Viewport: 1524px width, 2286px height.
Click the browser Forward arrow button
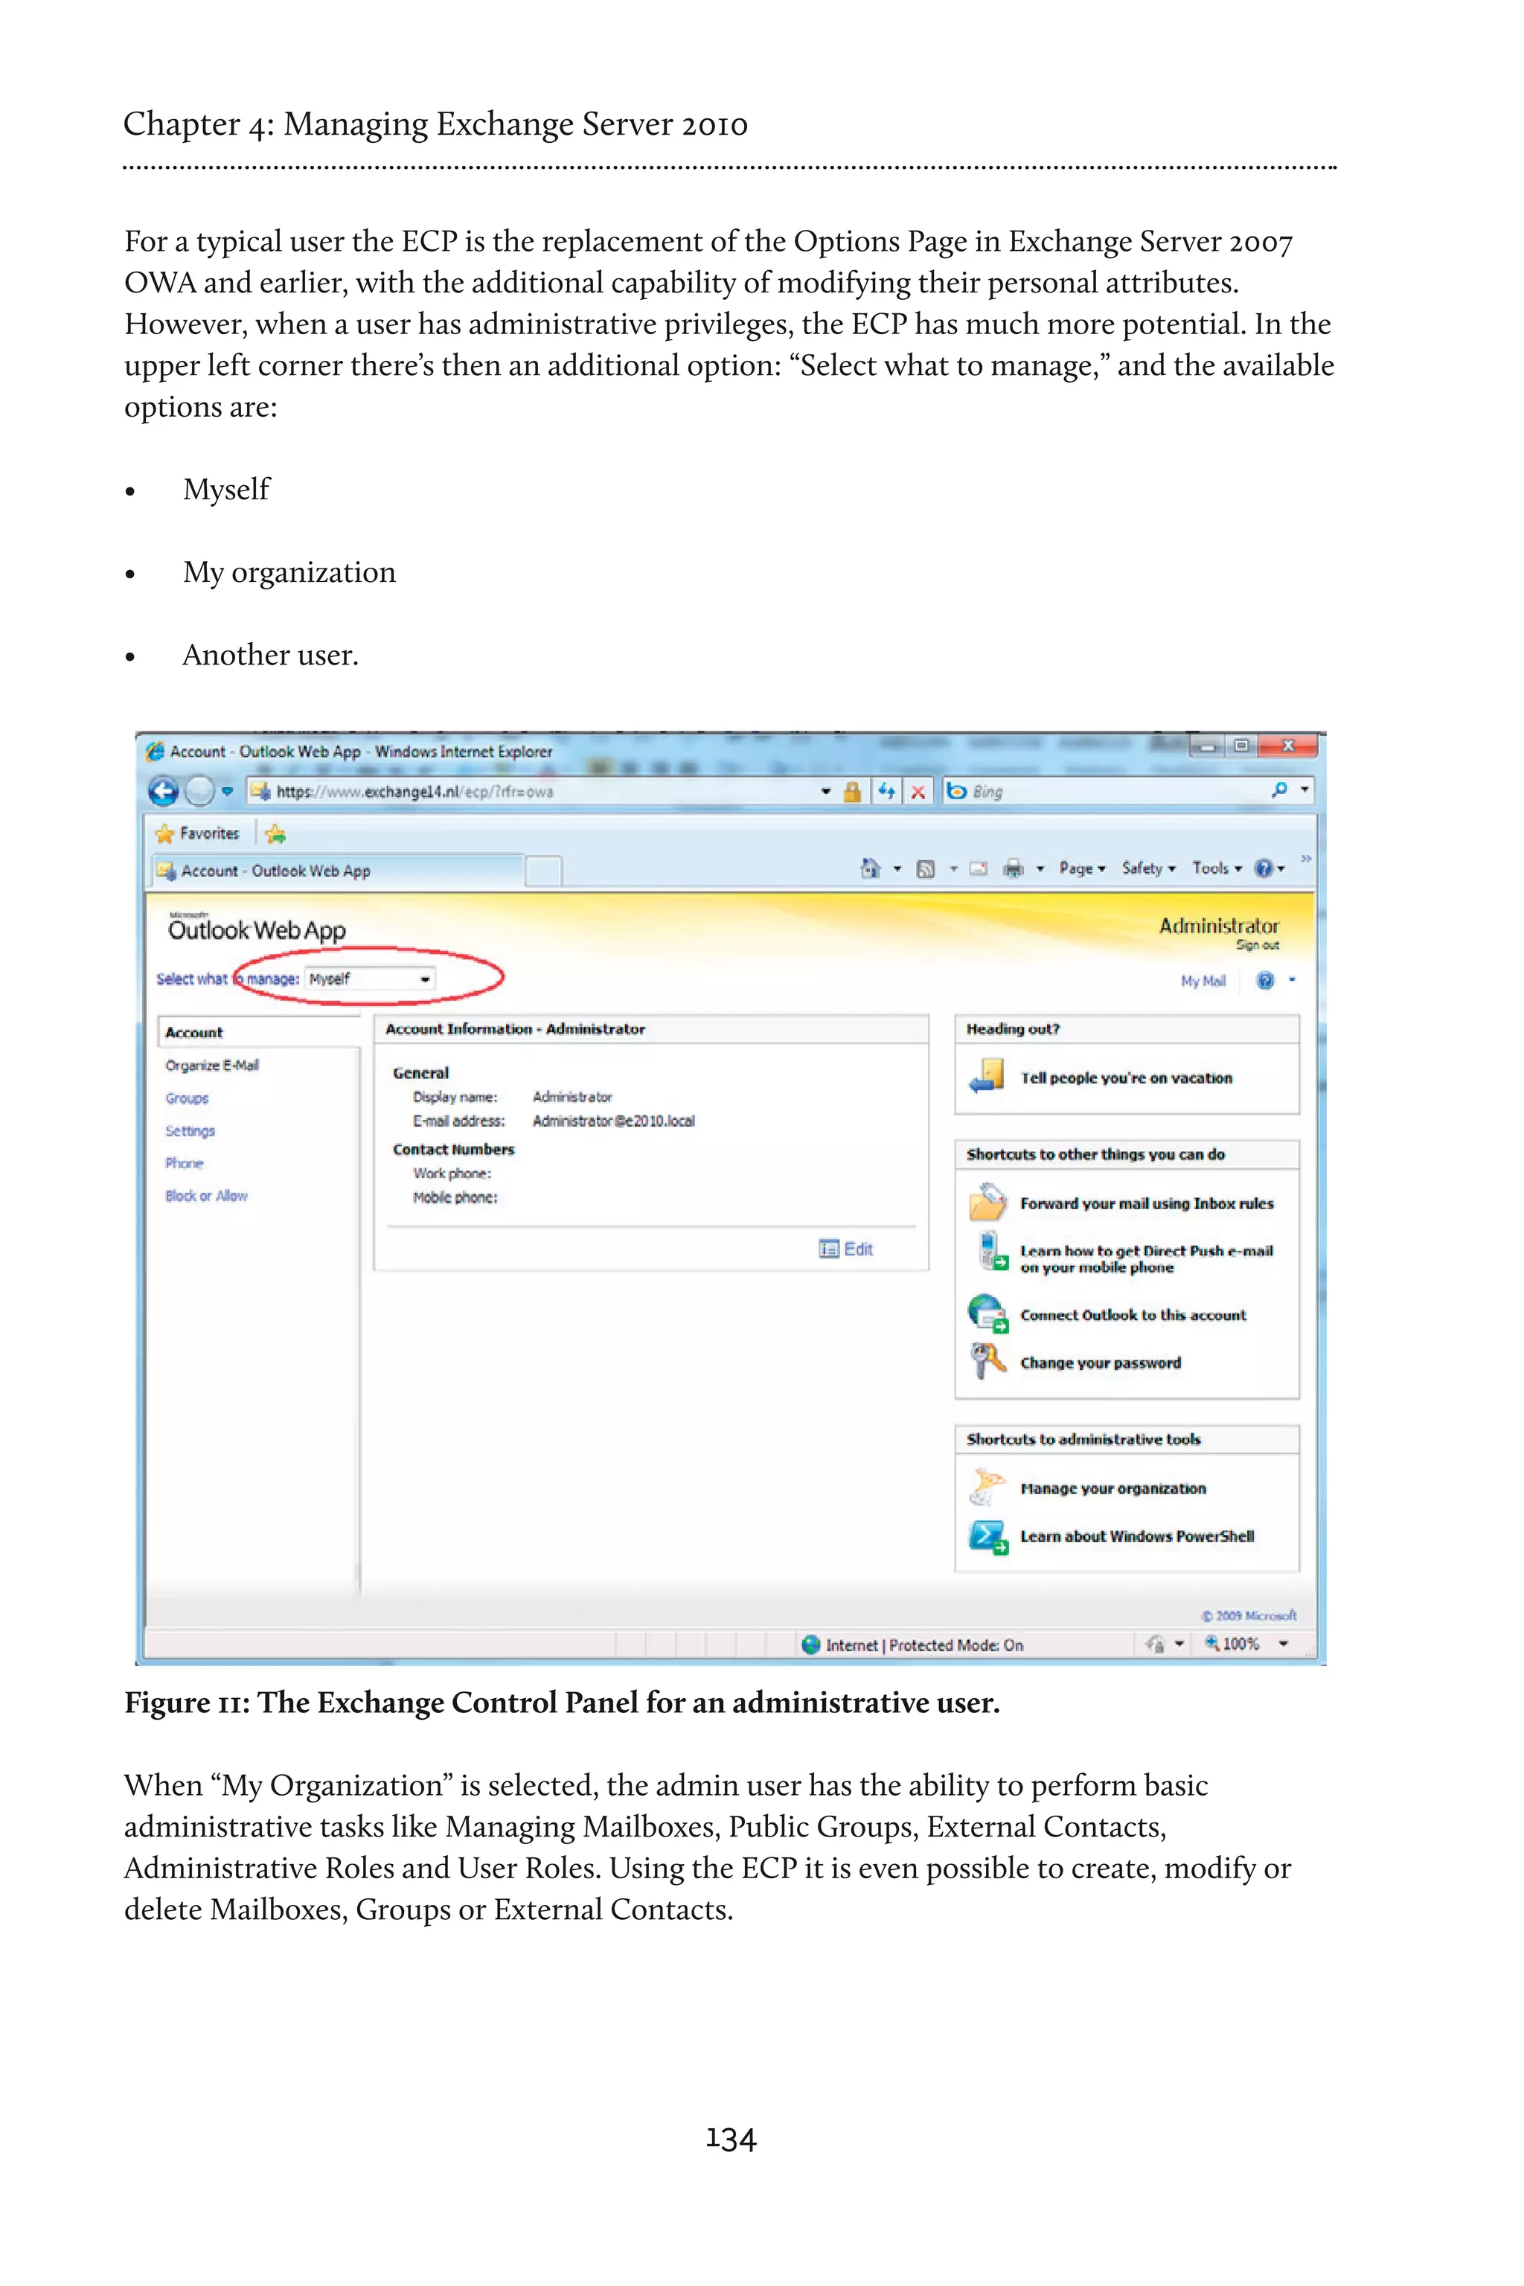click(199, 791)
